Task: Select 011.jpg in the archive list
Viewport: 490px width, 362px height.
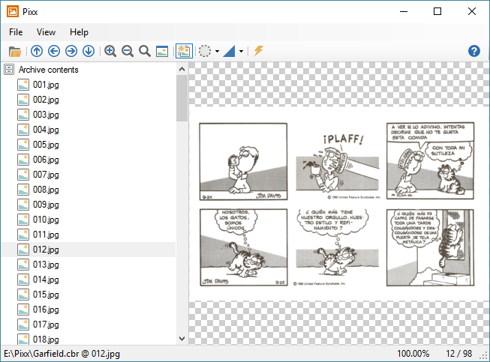Action: tap(46, 235)
